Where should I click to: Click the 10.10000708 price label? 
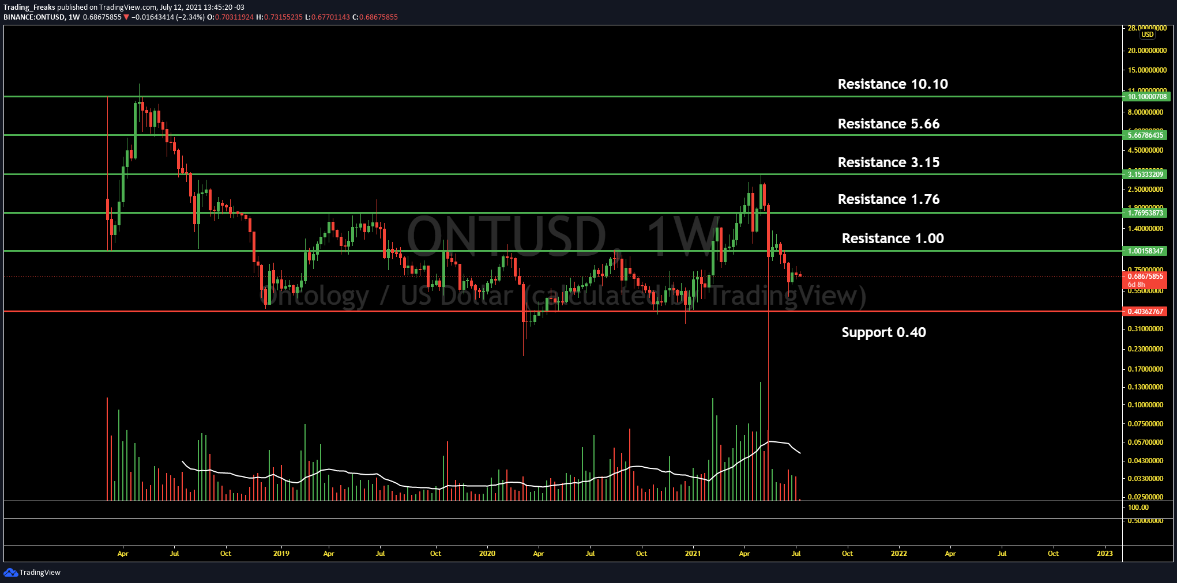[1146, 97]
